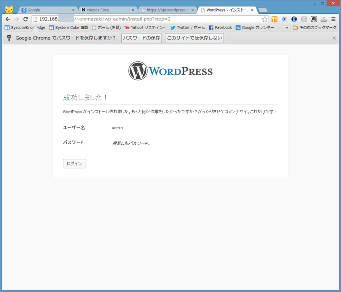Viewport: 341px width, 292px height.
Task: Close the WordPress install tab
Action: pyautogui.click(x=252, y=10)
